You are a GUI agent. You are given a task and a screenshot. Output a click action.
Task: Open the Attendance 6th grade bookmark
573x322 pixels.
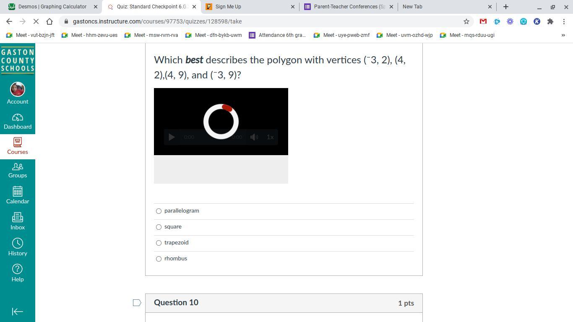coord(277,35)
